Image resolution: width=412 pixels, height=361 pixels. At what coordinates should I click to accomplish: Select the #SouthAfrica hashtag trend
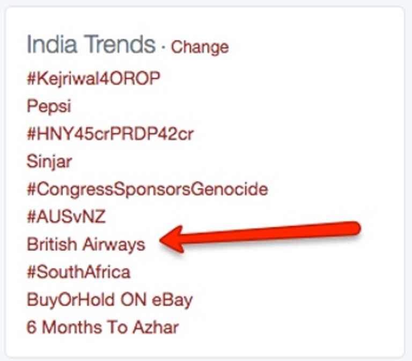(78, 272)
